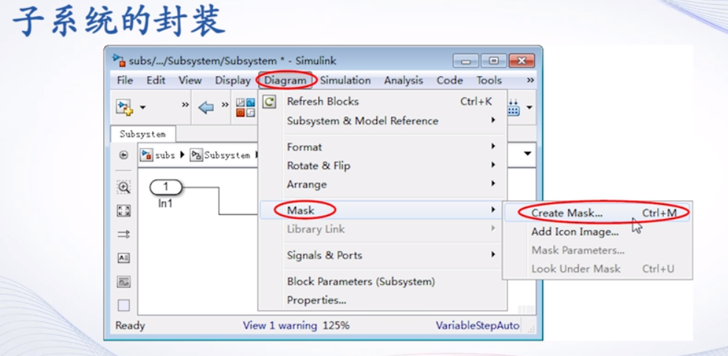Viewport: 728px width, 356px height.
Task: Click the VariableStepAuto solver link
Action: point(477,325)
